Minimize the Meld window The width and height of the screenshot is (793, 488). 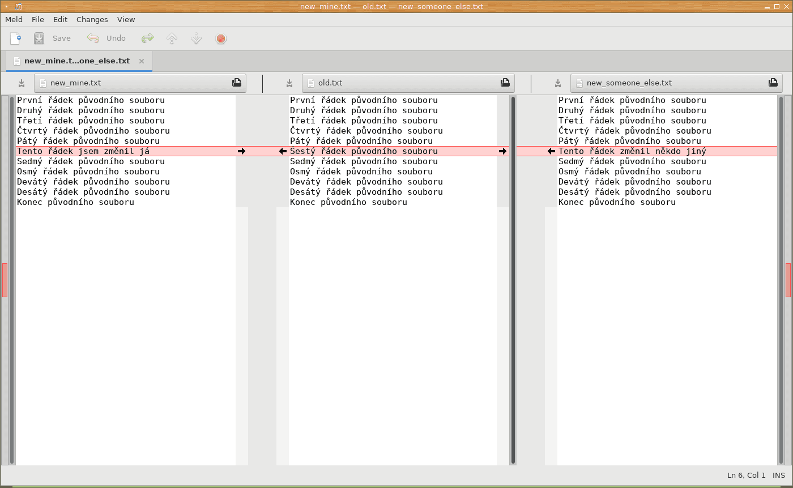coord(766,7)
